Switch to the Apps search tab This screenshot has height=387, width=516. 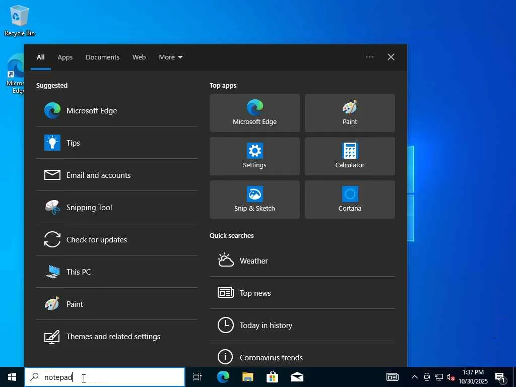(x=65, y=57)
